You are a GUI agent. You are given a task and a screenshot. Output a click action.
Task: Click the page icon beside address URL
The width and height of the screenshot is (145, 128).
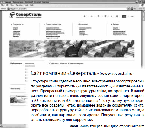pos(8,9)
